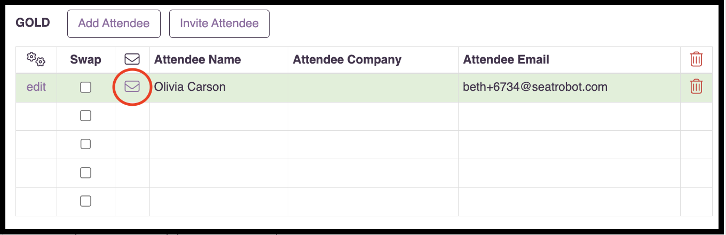Viewport: 726px width, 235px height.
Task: Click the beth+6734@seatrobot.com email cell
Action: [x=569, y=88]
